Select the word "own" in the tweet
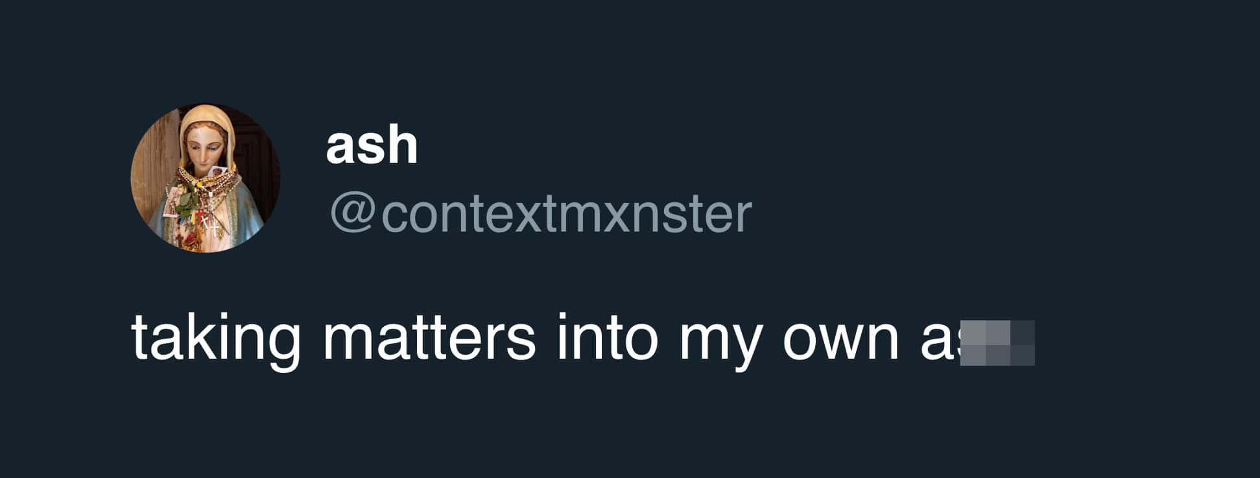The height and width of the screenshot is (478, 1260). tap(840, 342)
